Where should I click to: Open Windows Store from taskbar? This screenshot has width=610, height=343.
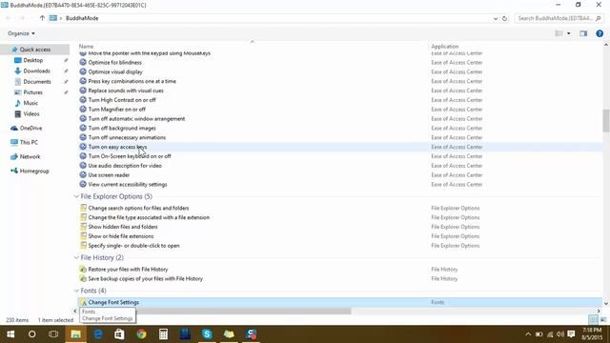(119, 334)
